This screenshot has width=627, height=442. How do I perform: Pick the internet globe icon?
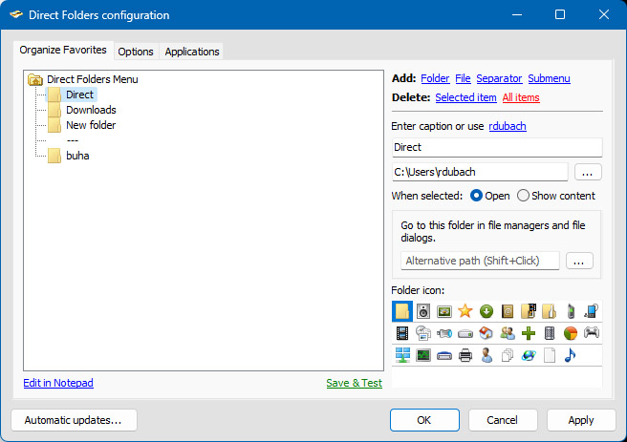[529, 354]
